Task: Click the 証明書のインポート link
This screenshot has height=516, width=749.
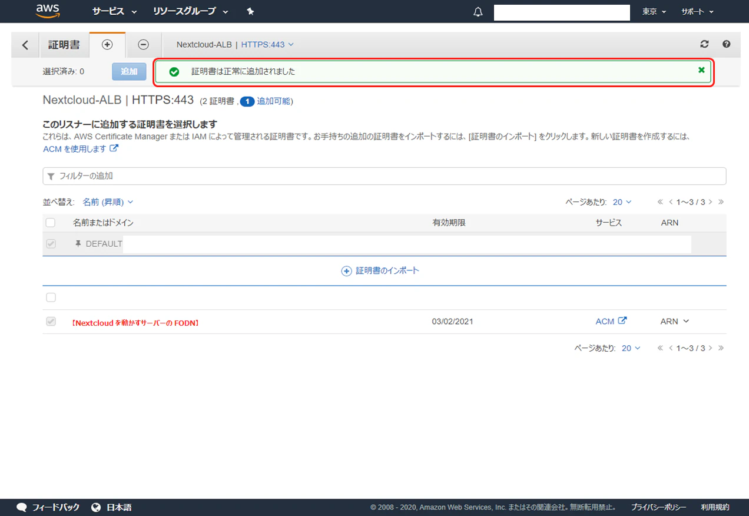Action: [387, 271]
